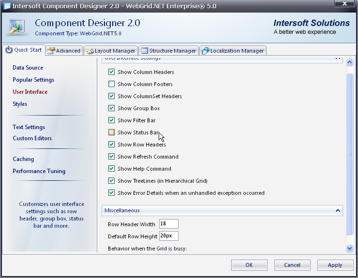Uncheck Show Column Headers

[111, 72]
